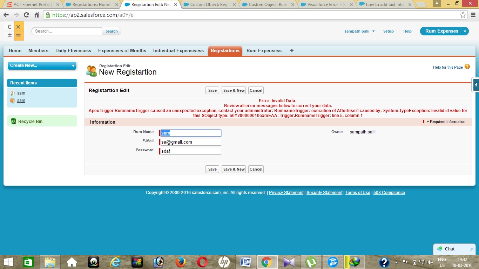
Task: Open the Chrome menu (hamburger icon)
Action: pos(473,15)
